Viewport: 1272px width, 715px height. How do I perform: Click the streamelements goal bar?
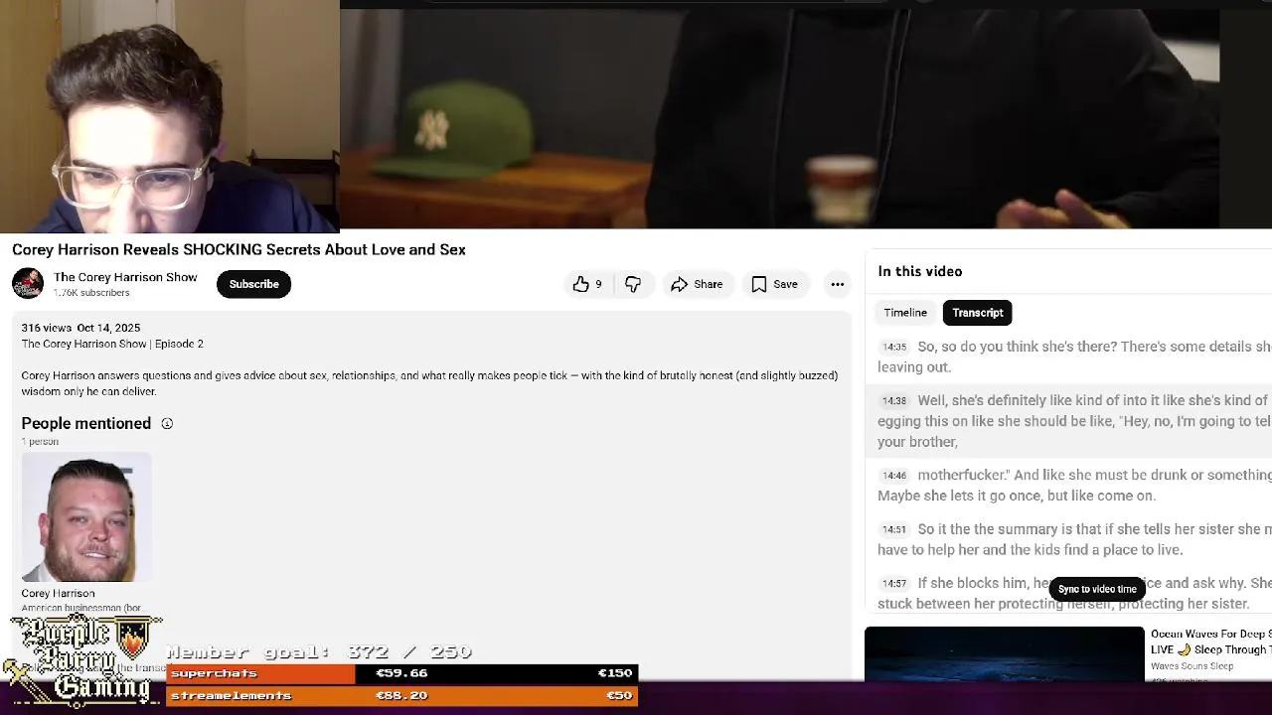coord(401,695)
